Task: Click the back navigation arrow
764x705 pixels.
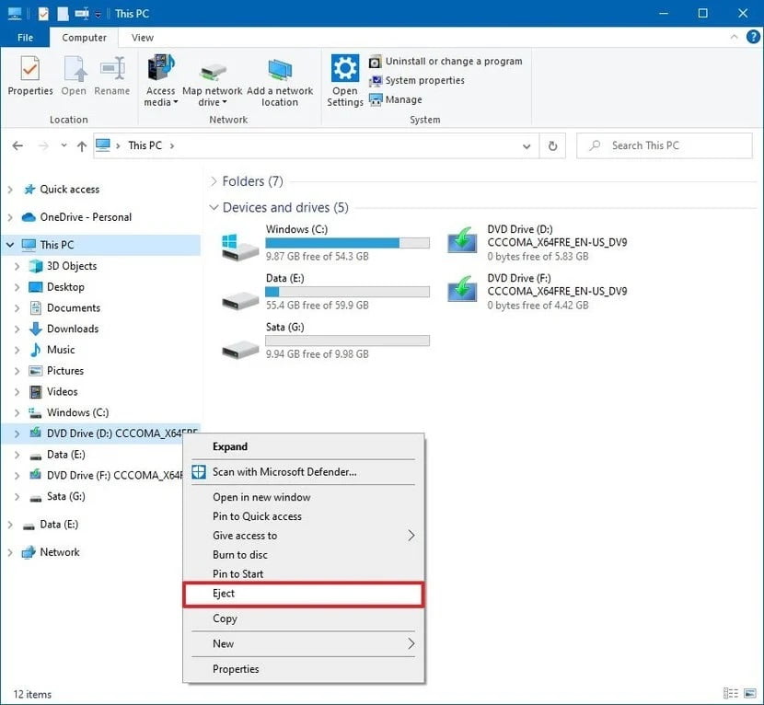Action: point(17,145)
